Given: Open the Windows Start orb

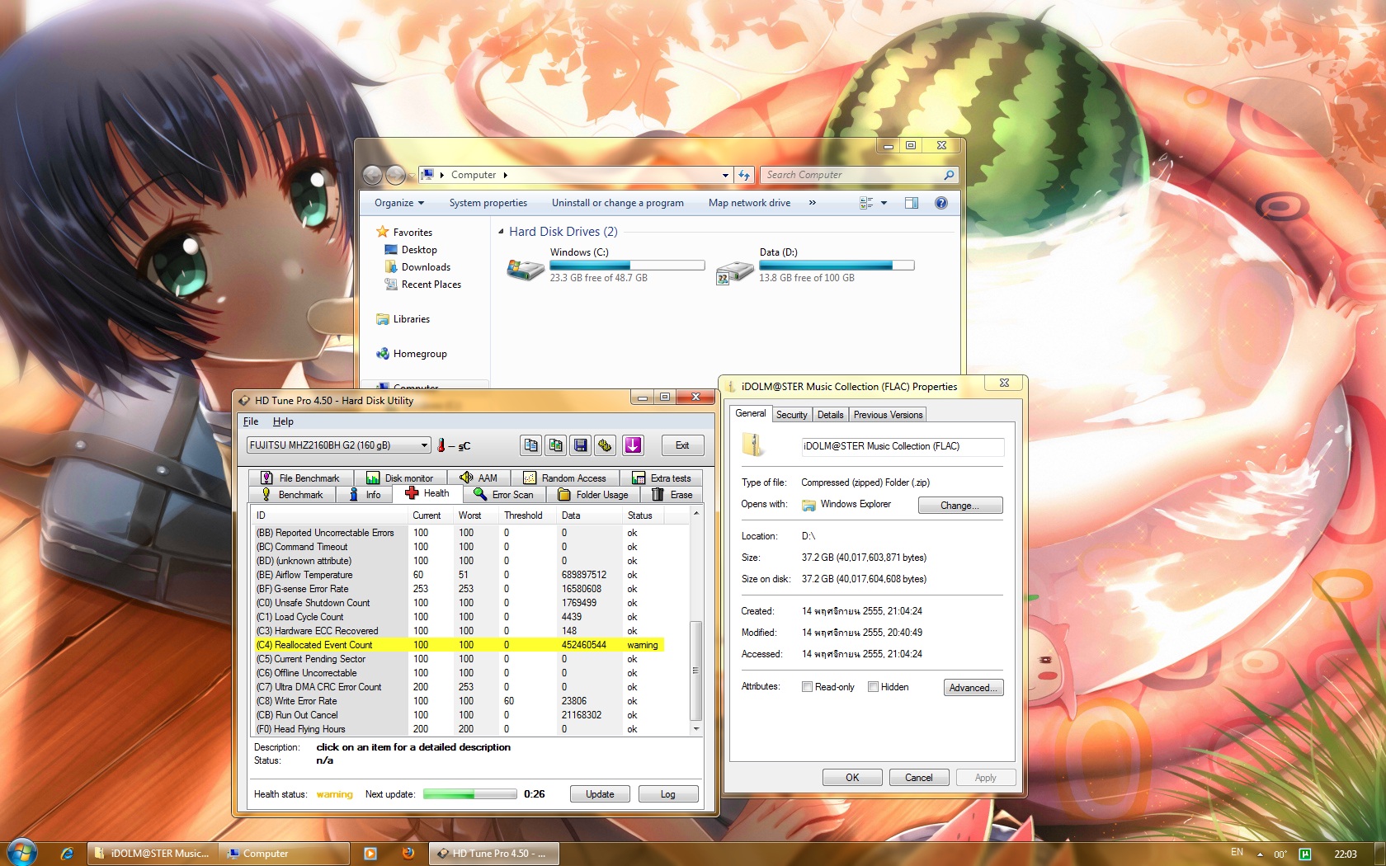Looking at the screenshot, I should pyautogui.click(x=22, y=853).
